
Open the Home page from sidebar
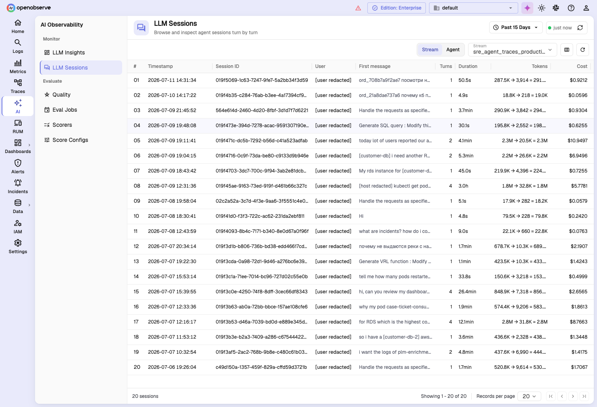[x=18, y=27]
